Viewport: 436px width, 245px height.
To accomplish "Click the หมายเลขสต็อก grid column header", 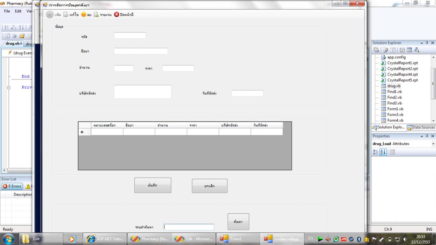I will [x=107, y=125].
